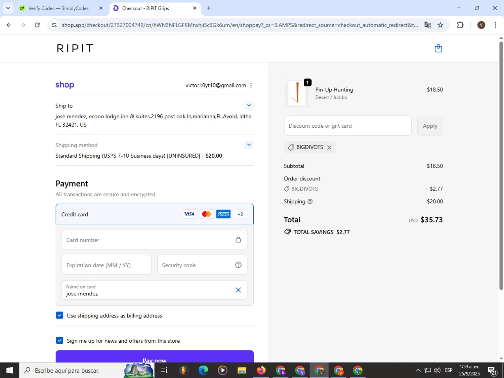504x378 pixels.
Task: Open the browser extensions puzzle icon
Action: coord(460,25)
